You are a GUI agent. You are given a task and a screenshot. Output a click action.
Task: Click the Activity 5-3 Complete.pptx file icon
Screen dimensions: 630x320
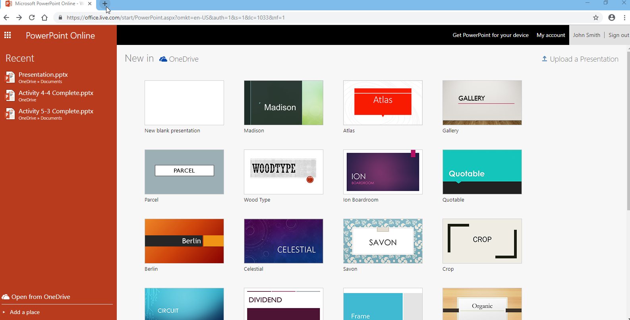click(x=10, y=114)
